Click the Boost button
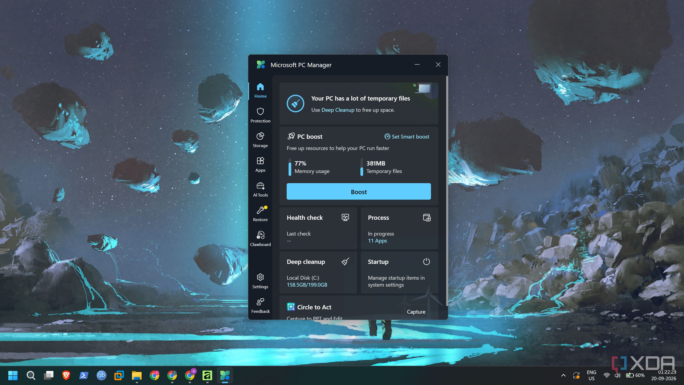The image size is (684, 385). (x=359, y=191)
